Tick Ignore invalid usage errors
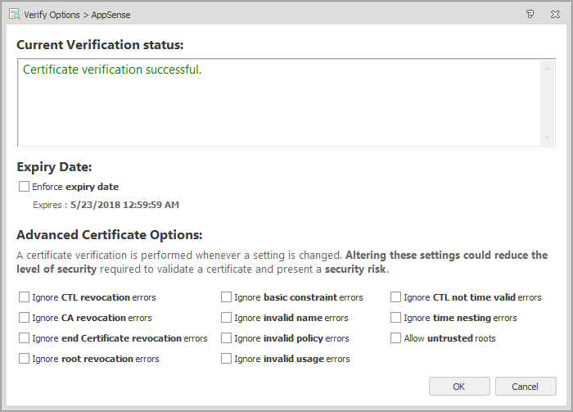Viewport: 573px width, 412px height. (x=227, y=359)
